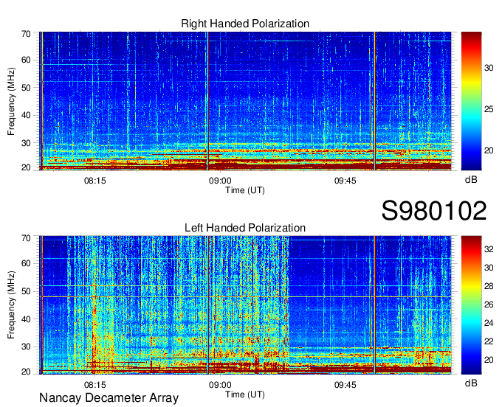502x407 pixels.
Task: Click the dB unit label under bottom color bar
Action: pyautogui.click(x=471, y=383)
